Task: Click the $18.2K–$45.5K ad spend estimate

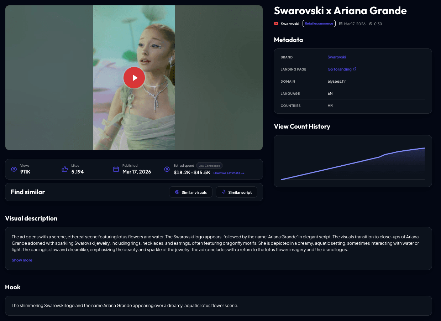Action: click(x=192, y=172)
